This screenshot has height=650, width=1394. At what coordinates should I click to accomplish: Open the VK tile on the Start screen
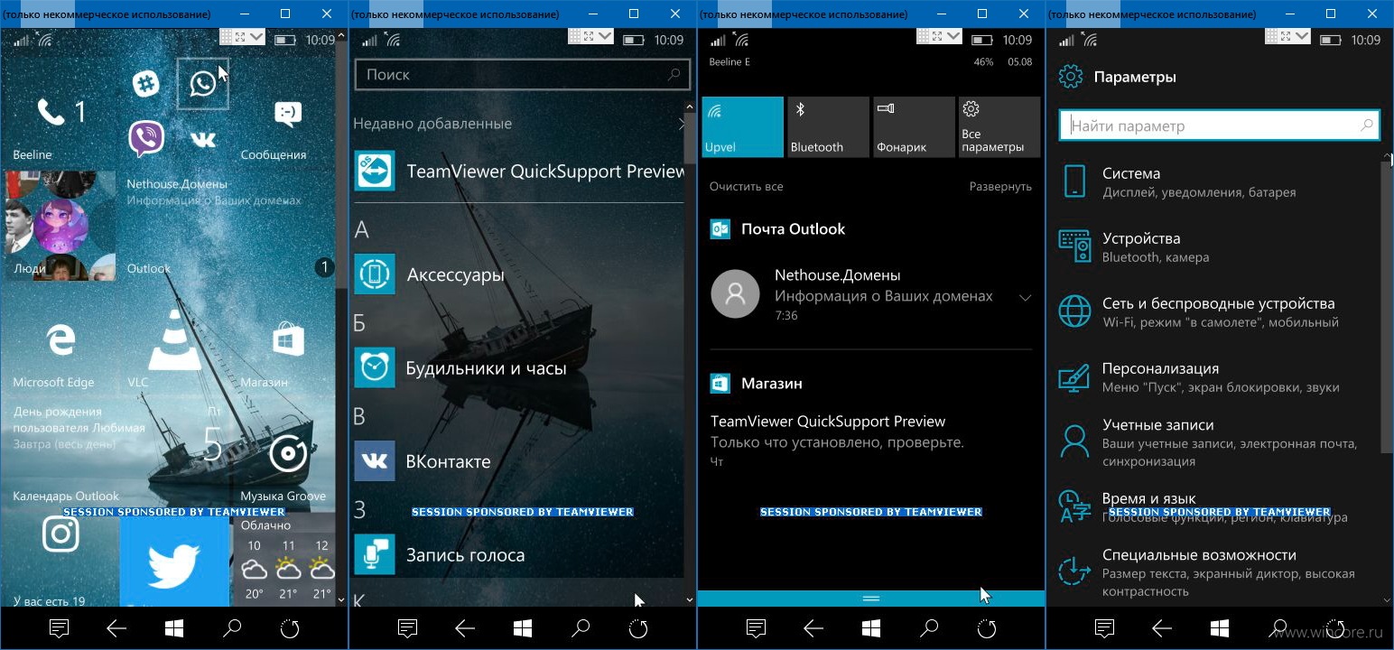point(203,139)
